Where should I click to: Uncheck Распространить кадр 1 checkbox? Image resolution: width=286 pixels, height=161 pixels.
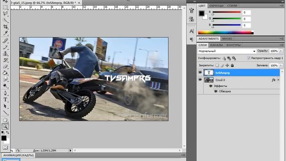point(249,58)
